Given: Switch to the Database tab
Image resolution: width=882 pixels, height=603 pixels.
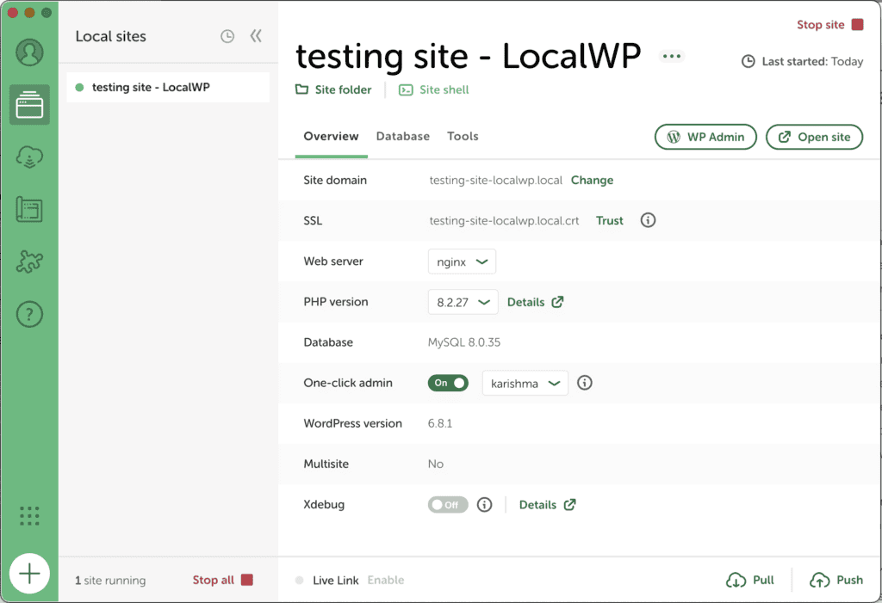Looking at the screenshot, I should coord(403,136).
